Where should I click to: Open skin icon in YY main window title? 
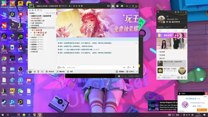[178, 12]
